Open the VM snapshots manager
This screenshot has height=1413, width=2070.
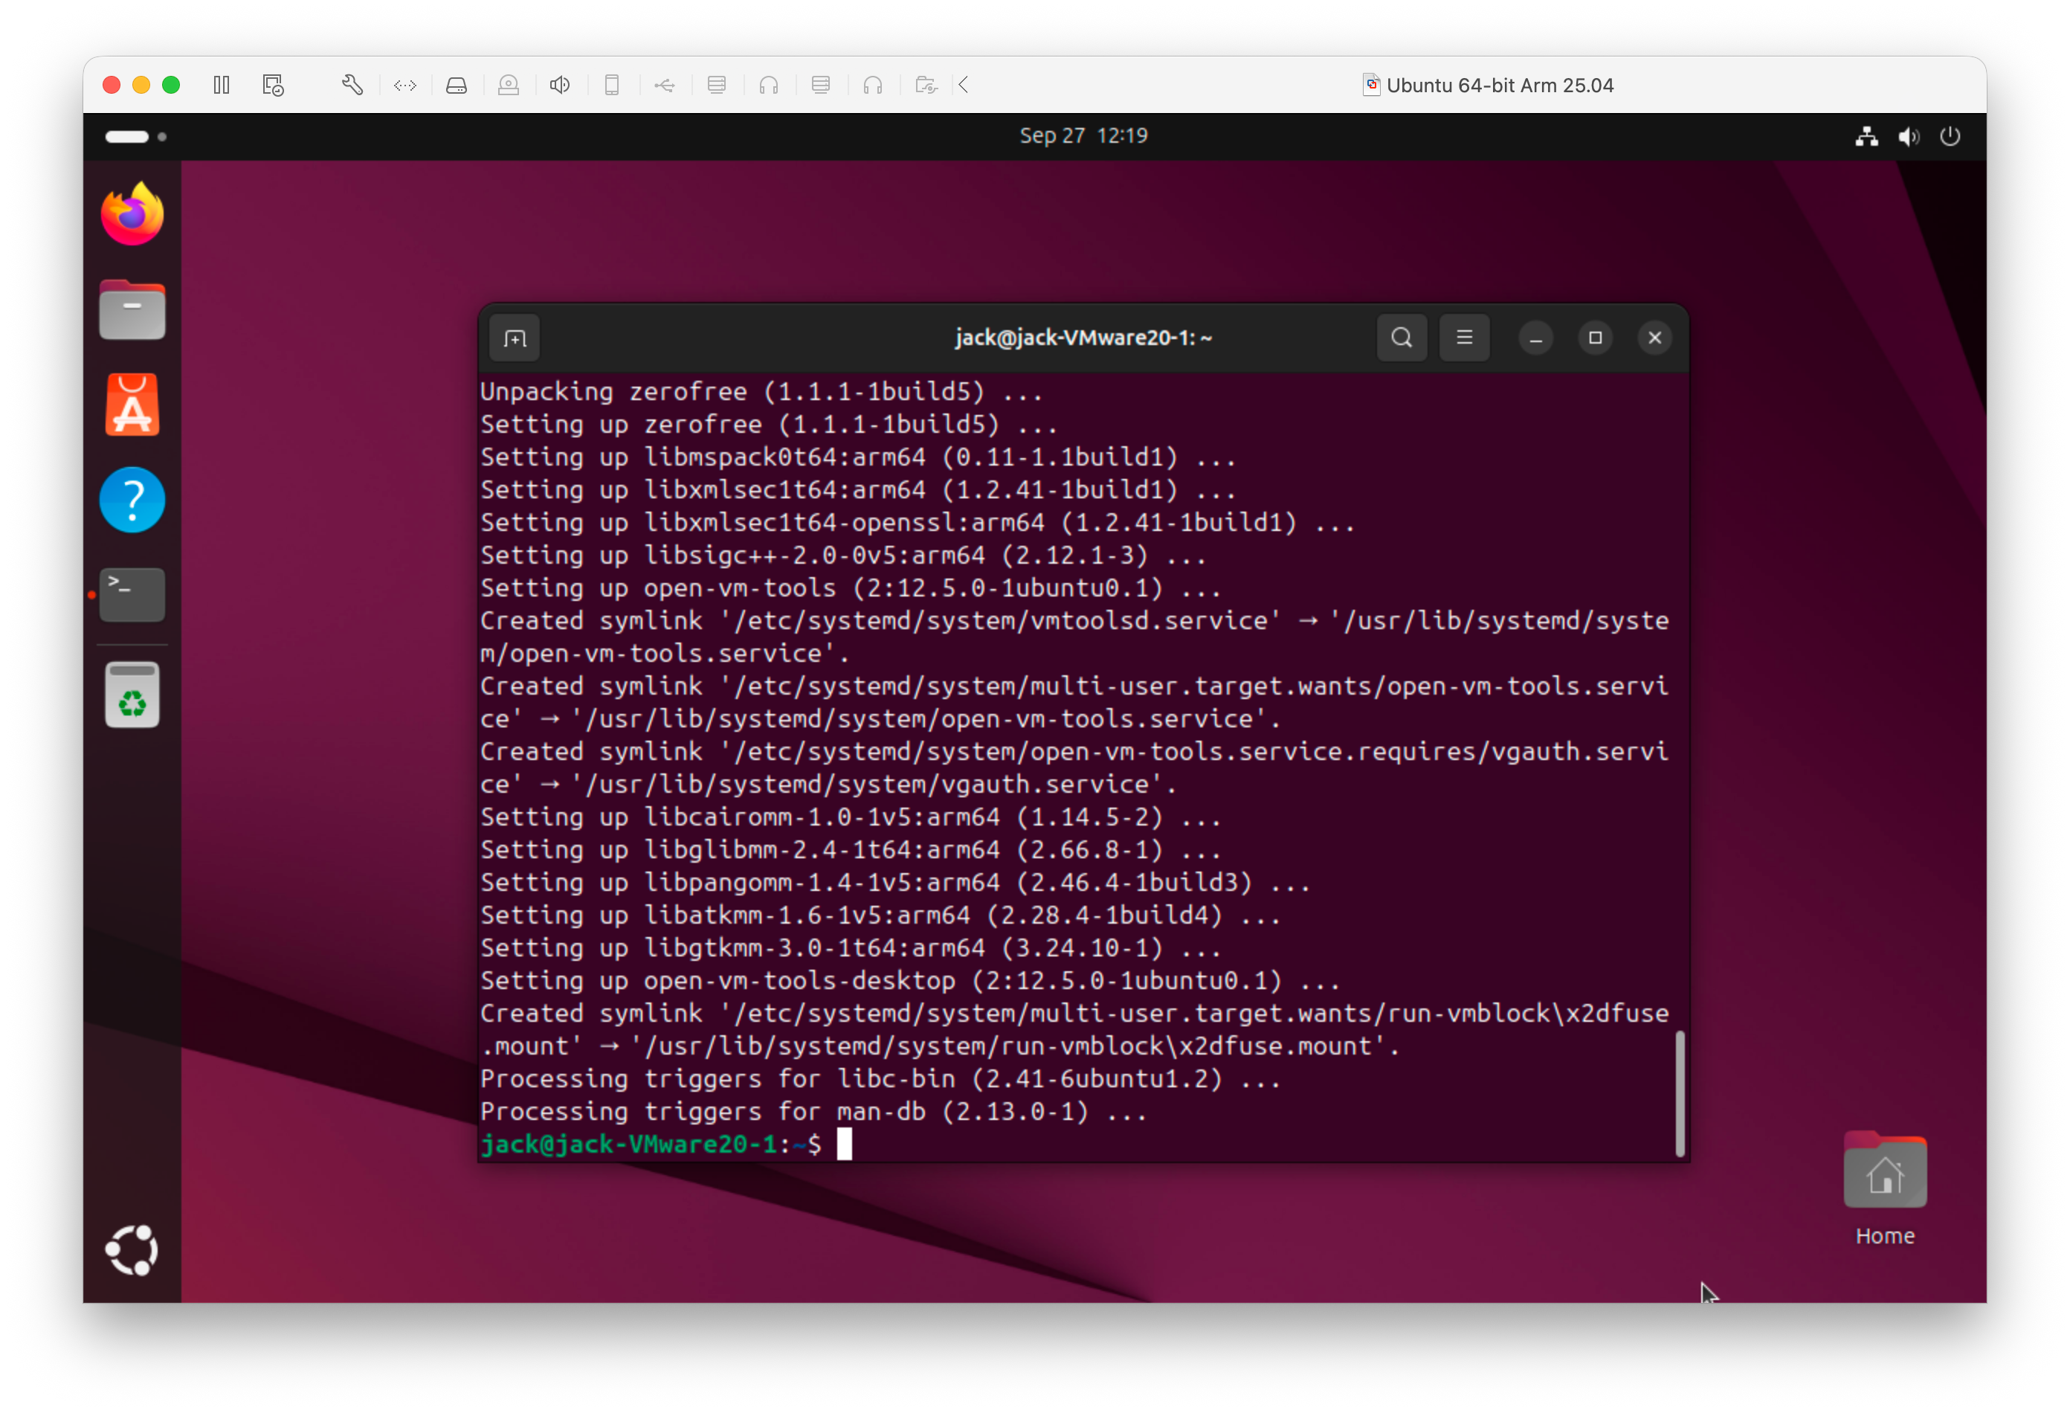click(274, 86)
